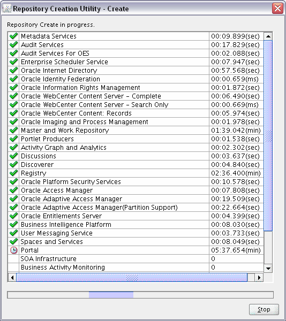Click the green check beside Business Intelligence Platform
286x321 pixels.
pos(13,225)
